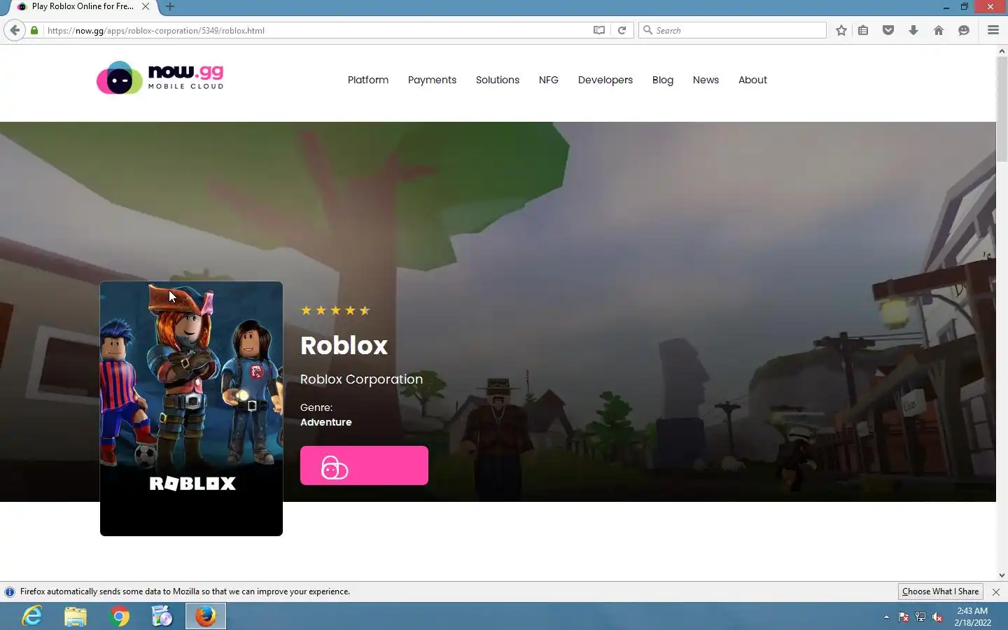Screen dimensions: 1008x630
Task: Reload the page with refresh icon
Action: pyautogui.click(x=622, y=30)
